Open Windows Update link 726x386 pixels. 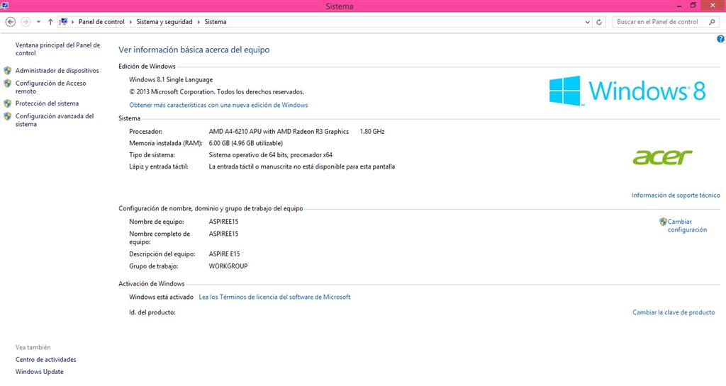pyautogui.click(x=40, y=372)
